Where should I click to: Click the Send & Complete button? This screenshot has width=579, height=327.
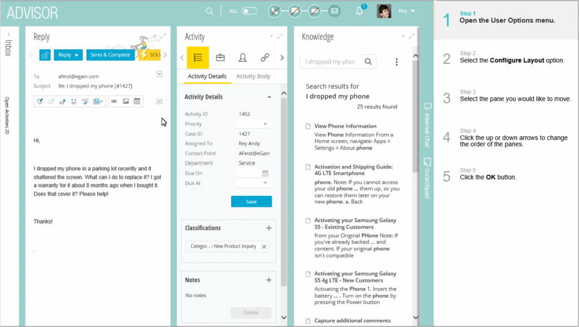pos(111,55)
